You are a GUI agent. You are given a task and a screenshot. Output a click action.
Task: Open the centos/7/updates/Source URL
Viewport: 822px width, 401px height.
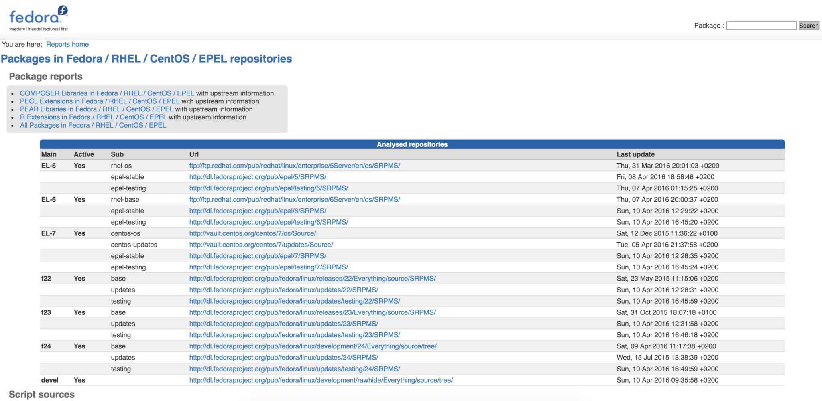point(261,245)
